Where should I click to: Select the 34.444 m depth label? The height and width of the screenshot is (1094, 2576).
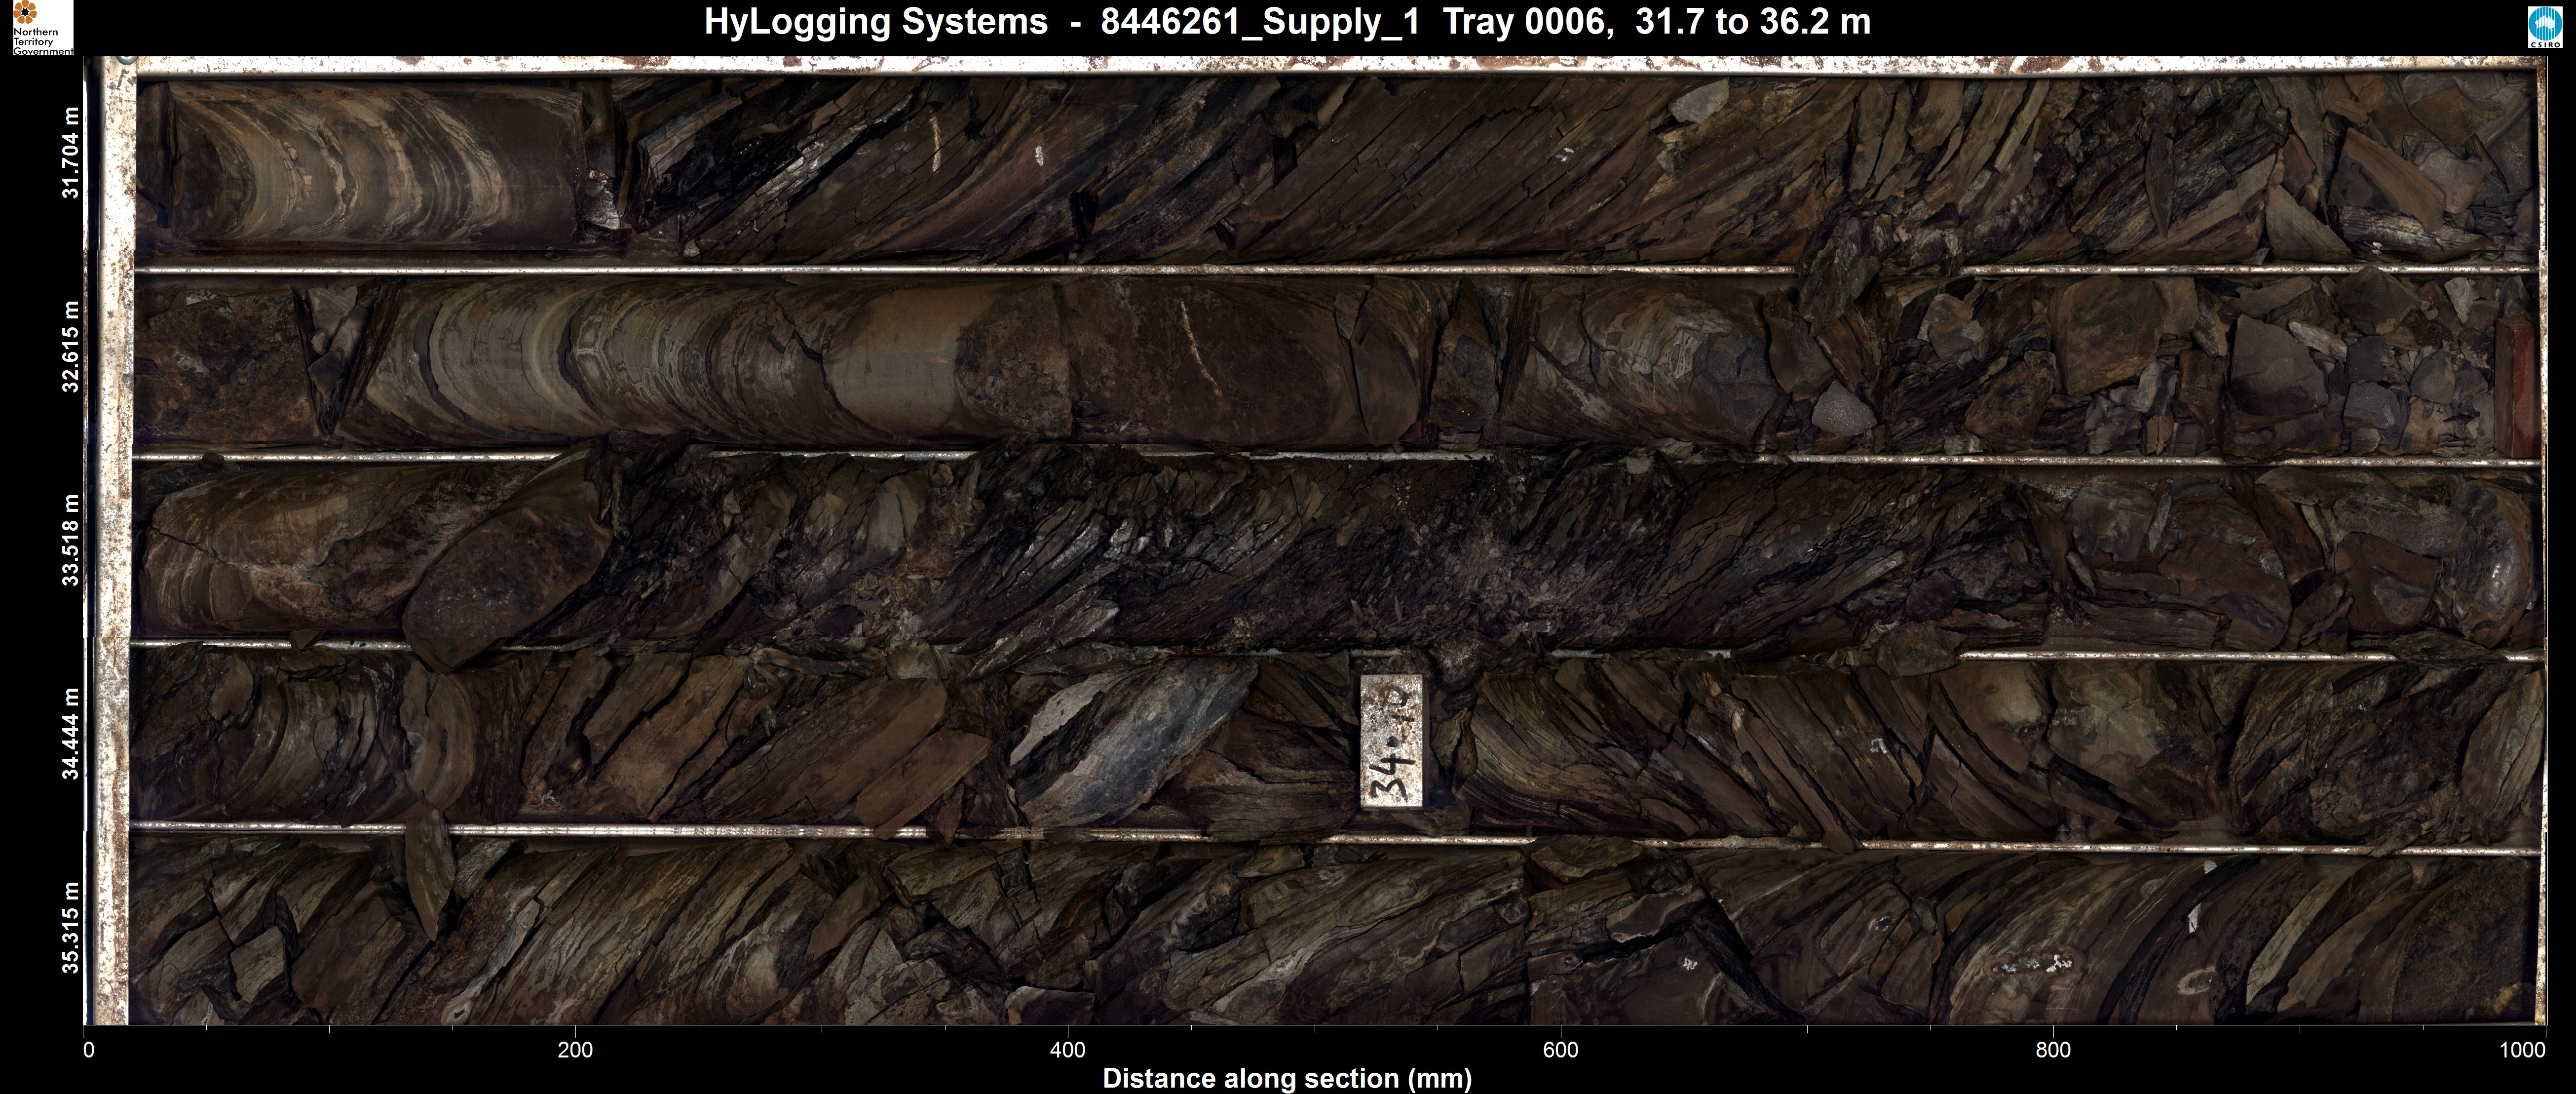pyautogui.click(x=71, y=733)
